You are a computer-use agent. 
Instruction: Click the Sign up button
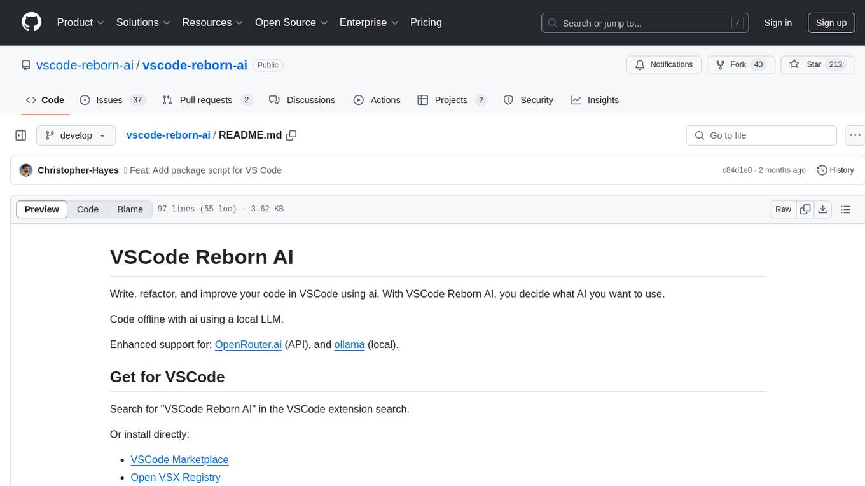831,23
